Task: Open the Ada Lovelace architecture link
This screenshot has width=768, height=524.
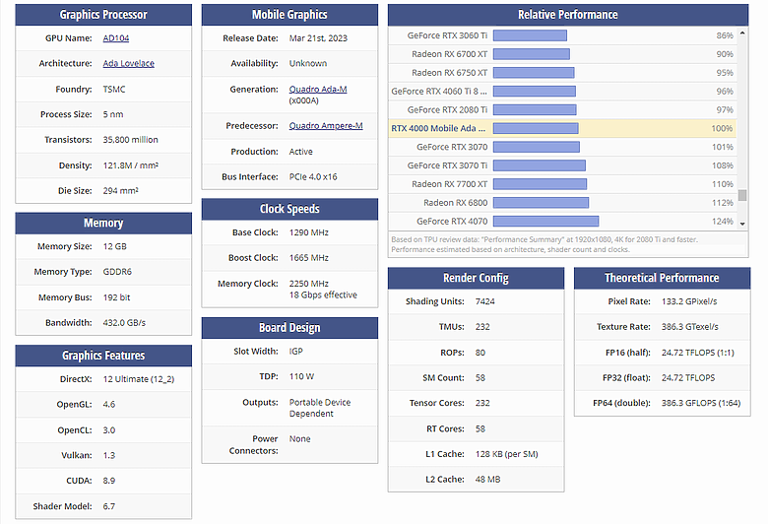Action: 128,63
